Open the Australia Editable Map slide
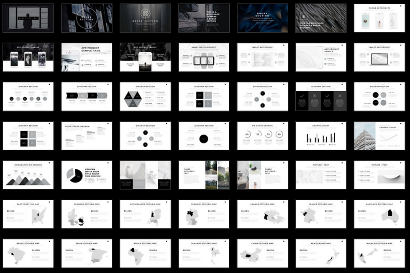410x273 pixels. point(379,214)
